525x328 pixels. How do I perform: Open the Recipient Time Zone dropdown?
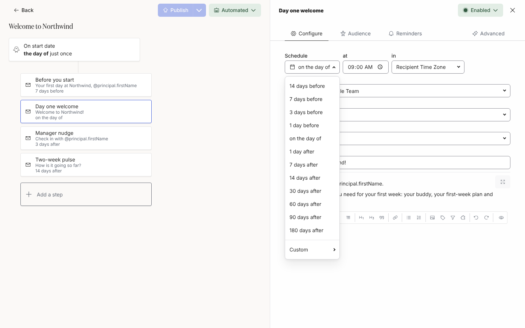pyautogui.click(x=428, y=67)
